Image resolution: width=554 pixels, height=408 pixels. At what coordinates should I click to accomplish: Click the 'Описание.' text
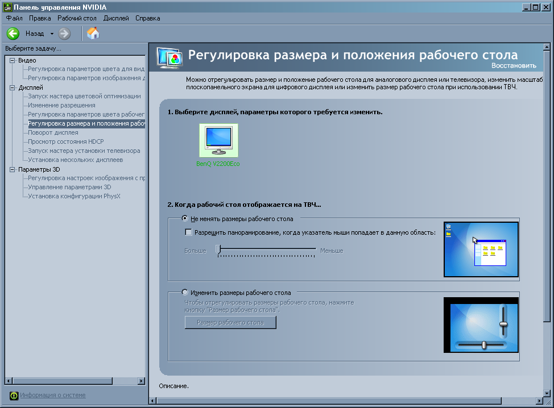pyautogui.click(x=173, y=386)
